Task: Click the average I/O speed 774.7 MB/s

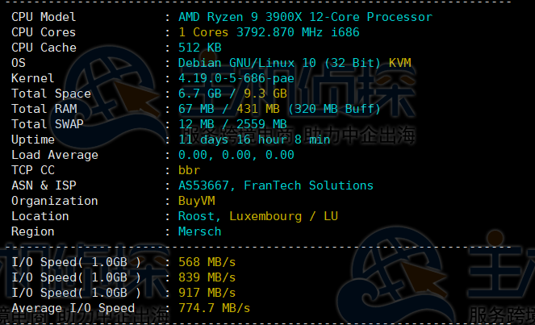Action: pos(213,308)
